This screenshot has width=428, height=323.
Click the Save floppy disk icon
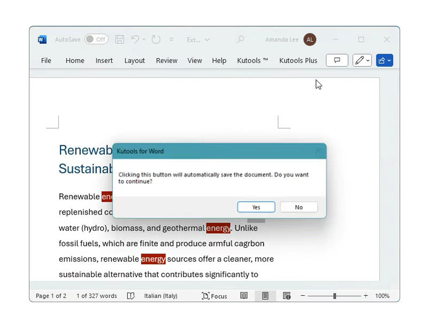[x=119, y=40]
